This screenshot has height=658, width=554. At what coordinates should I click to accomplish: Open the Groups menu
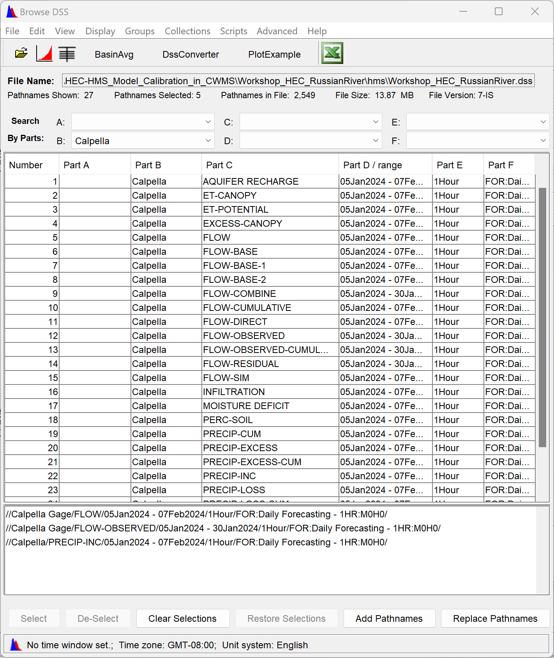coord(140,31)
